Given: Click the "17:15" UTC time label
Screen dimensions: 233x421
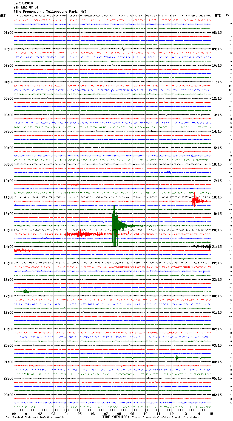Looking at the screenshot, I should tap(217, 181).
